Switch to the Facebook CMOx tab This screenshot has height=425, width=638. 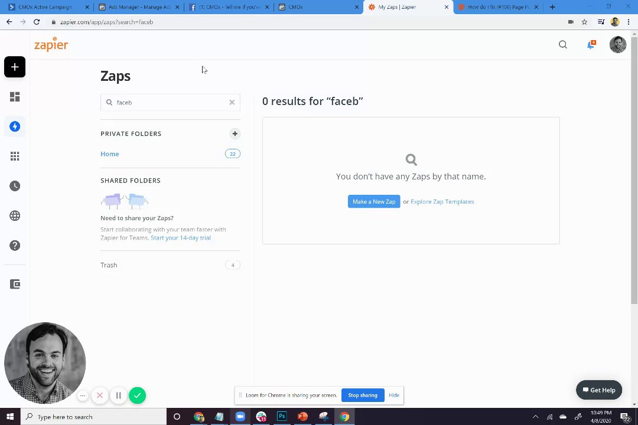click(x=229, y=7)
